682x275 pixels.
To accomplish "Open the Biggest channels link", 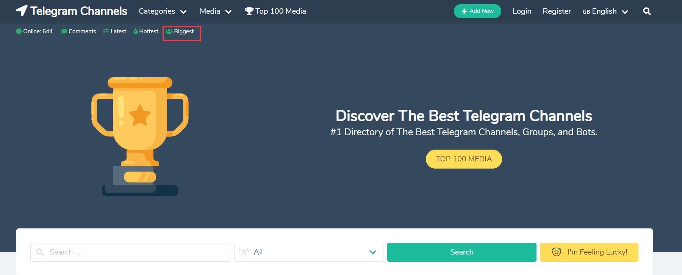I will point(180,31).
